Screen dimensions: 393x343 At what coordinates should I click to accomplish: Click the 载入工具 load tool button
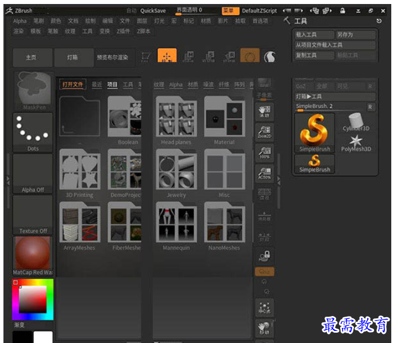(x=314, y=34)
